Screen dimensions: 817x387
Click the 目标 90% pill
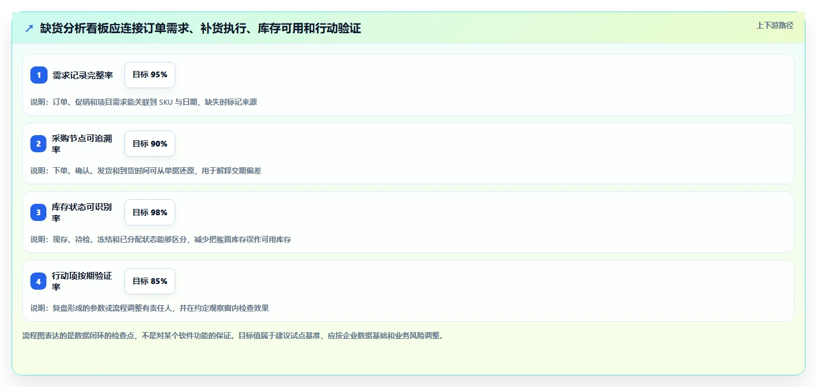coord(150,144)
